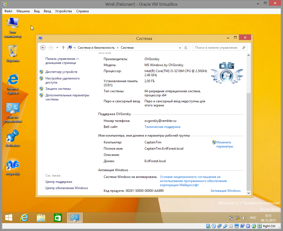The image size is (283, 231).
Task: Click the VirtualBox mouse integration status icon
Action: tap(254, 226)
